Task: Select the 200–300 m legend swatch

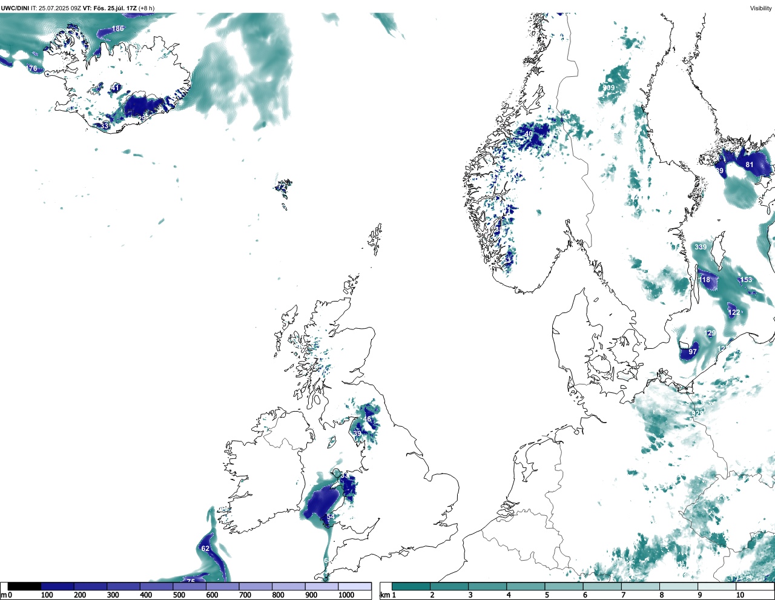Action: (91, 586)
